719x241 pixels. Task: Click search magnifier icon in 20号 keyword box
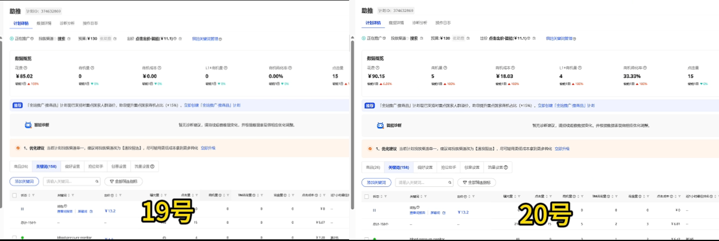pyautogui.click(x=450, y=183)
